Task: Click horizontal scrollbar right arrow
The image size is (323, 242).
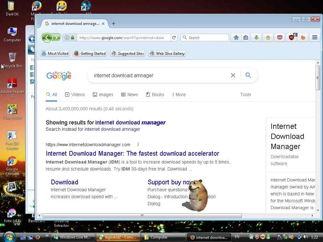Action: pos(312,216)
